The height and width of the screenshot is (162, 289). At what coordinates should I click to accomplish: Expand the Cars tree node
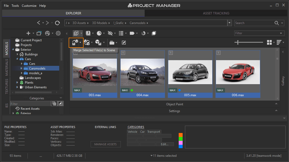point(17,59)
